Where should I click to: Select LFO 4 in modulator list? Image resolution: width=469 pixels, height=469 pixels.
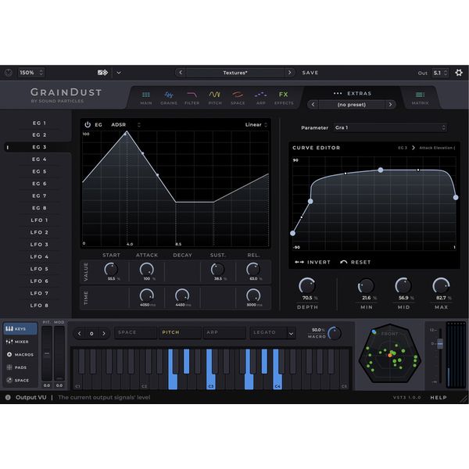click(x=39, y=256)
